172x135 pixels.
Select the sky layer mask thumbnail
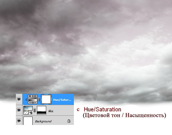pos(42,110)
